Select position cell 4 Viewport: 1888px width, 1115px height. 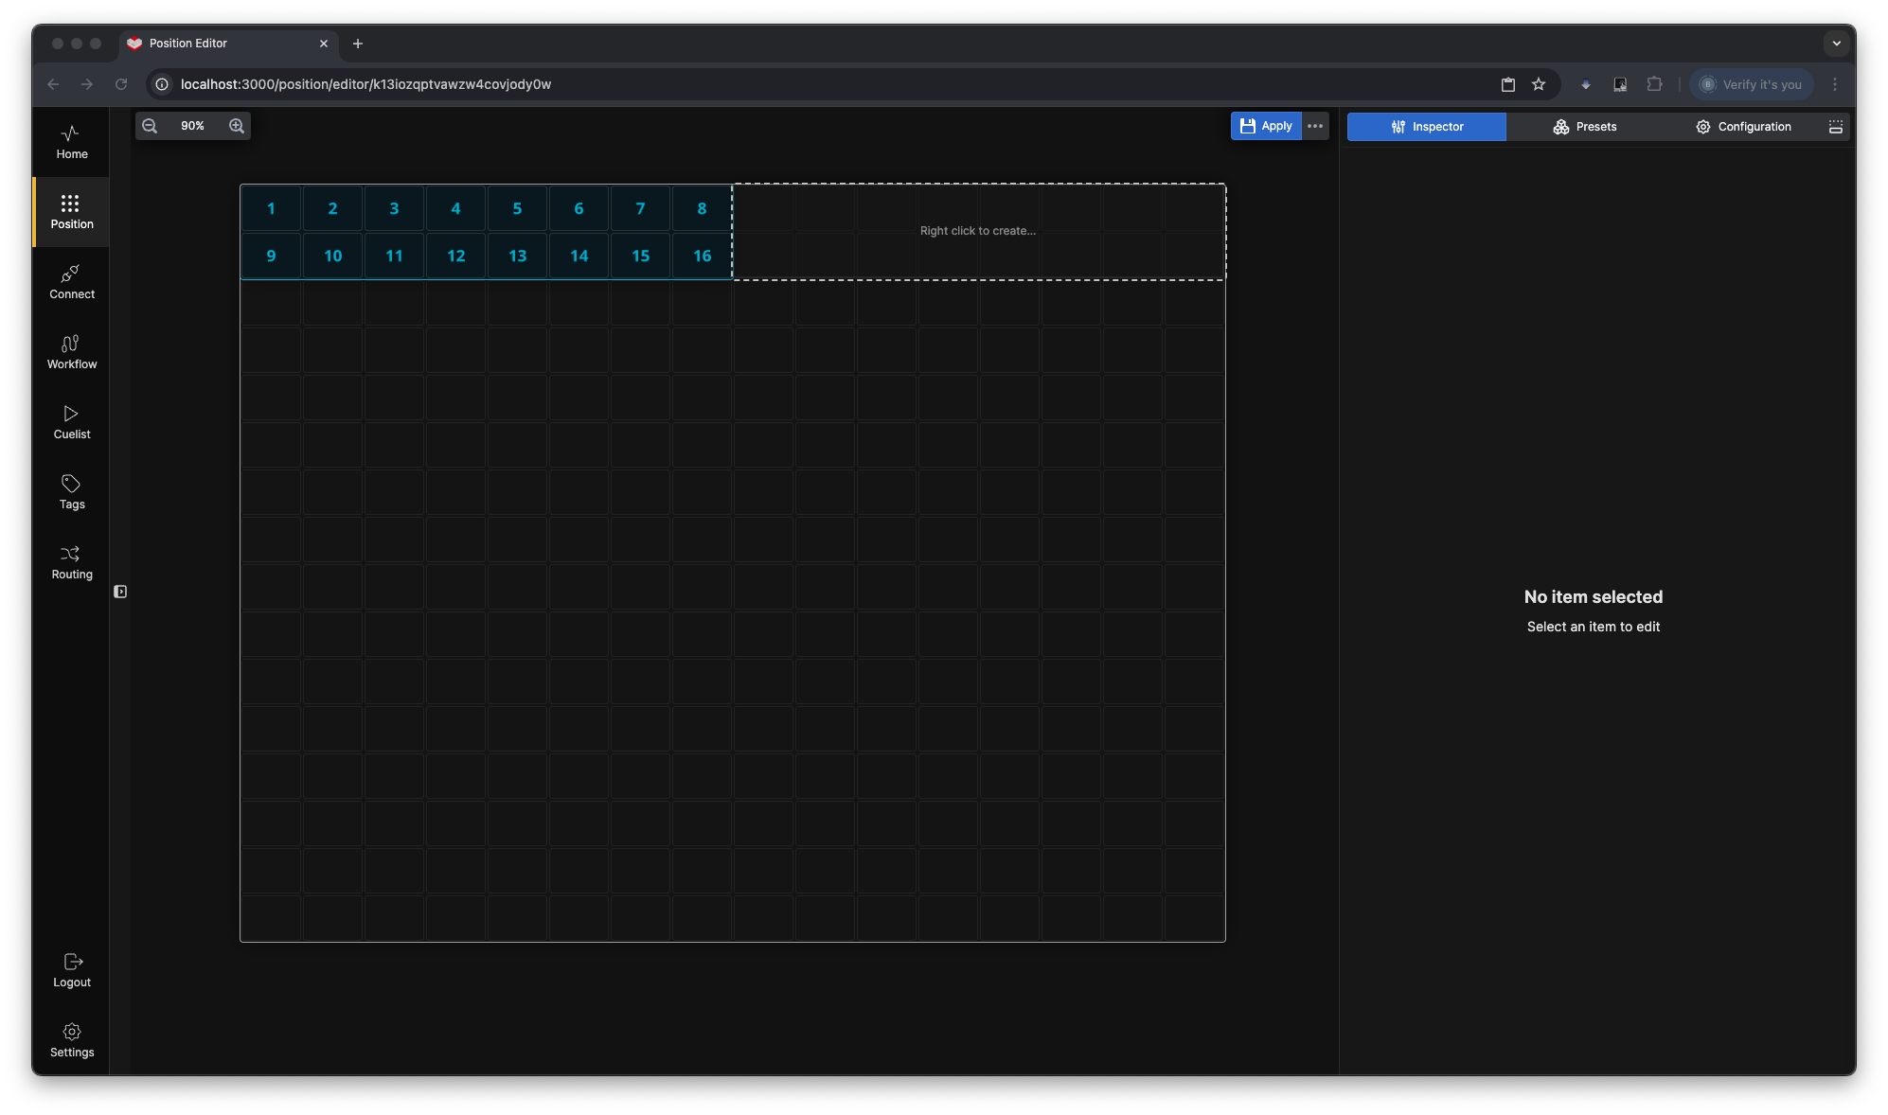(455, 208)
